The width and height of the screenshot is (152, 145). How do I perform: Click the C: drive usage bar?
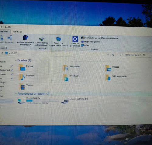pyautogui.click(x=42, y=100)
